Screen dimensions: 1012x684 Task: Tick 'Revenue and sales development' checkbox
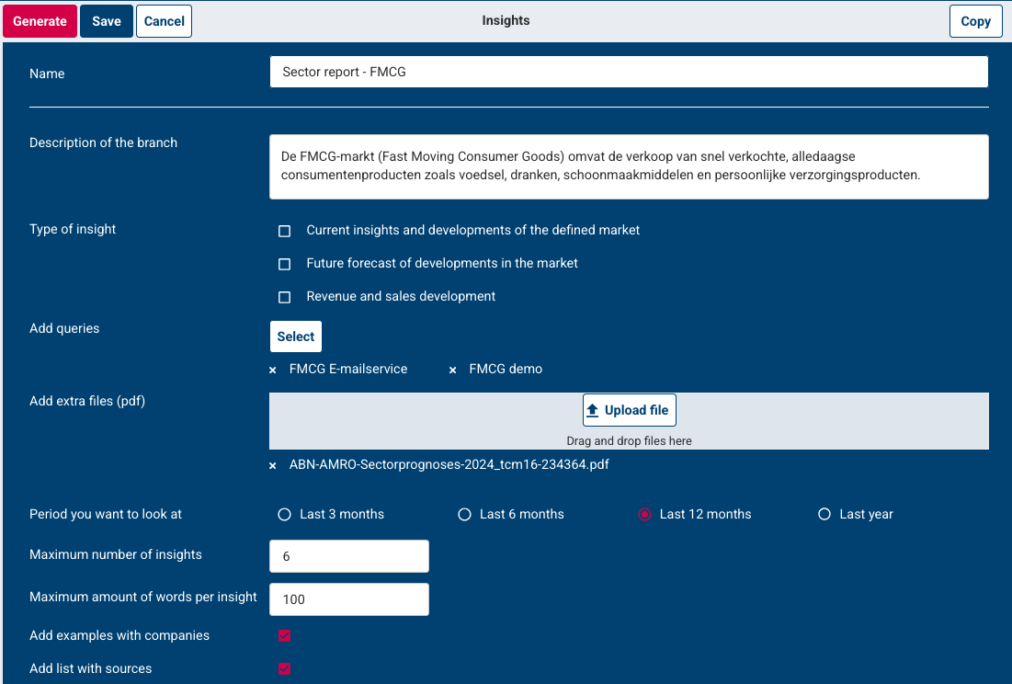(285, 297)
